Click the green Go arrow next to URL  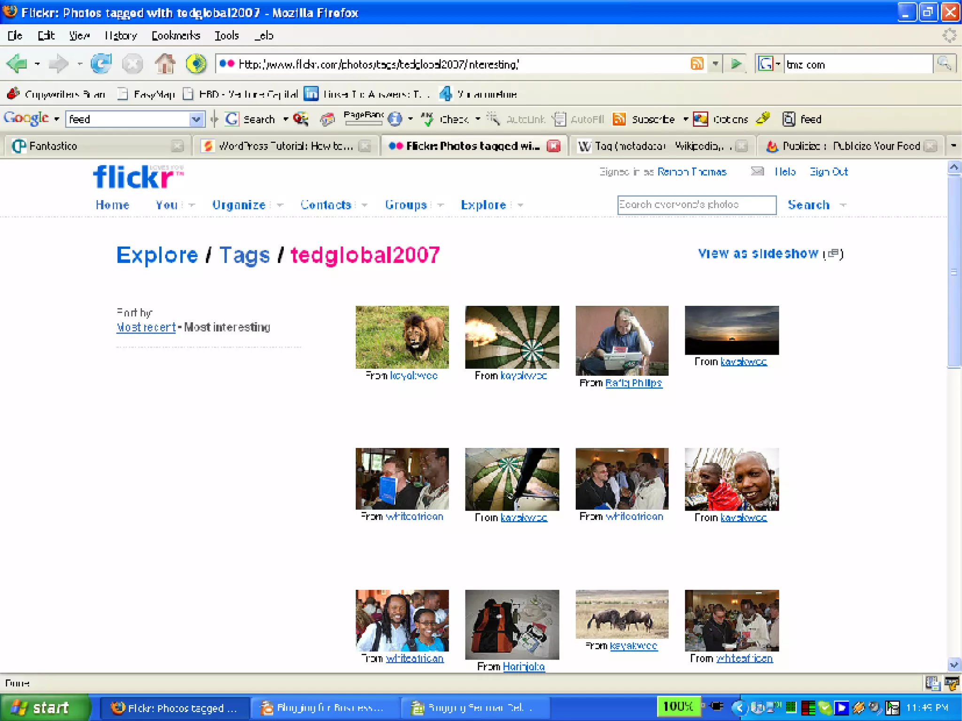tap(736, 64)
